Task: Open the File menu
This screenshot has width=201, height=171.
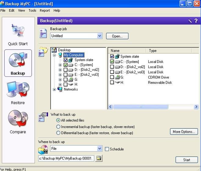Action: click(3, 10)
